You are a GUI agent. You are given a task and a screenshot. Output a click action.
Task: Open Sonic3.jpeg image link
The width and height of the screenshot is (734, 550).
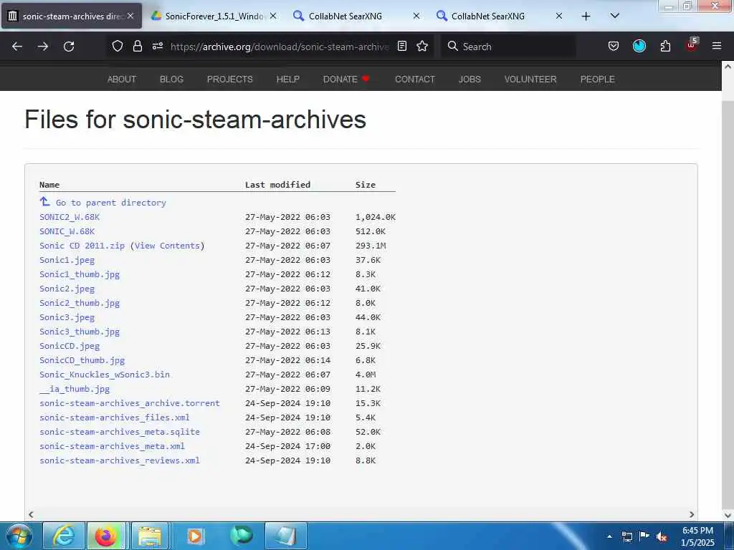[x=67, y=317]
